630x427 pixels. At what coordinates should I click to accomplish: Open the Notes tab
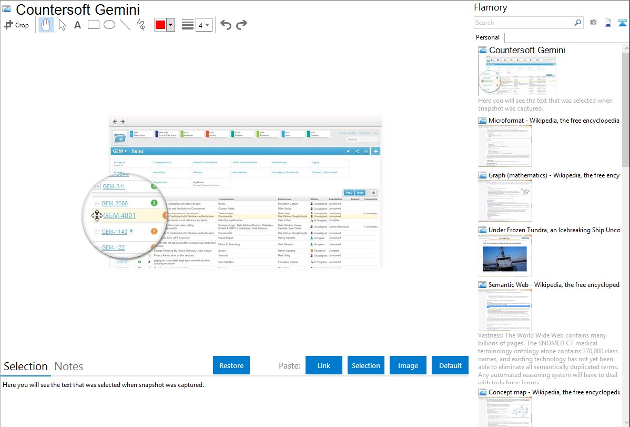(69, 366)
